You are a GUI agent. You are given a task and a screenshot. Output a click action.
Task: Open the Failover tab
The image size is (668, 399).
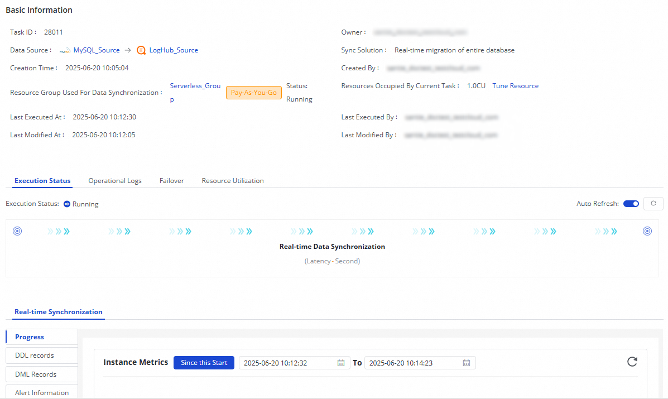pos(172,181)
